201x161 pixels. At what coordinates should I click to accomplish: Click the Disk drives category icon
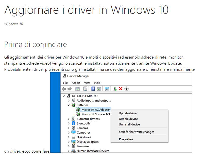pos(73,137)
